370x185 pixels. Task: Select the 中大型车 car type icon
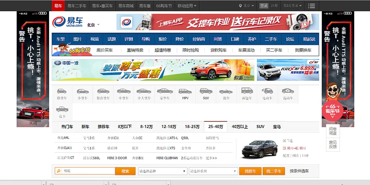pos(144,91)
